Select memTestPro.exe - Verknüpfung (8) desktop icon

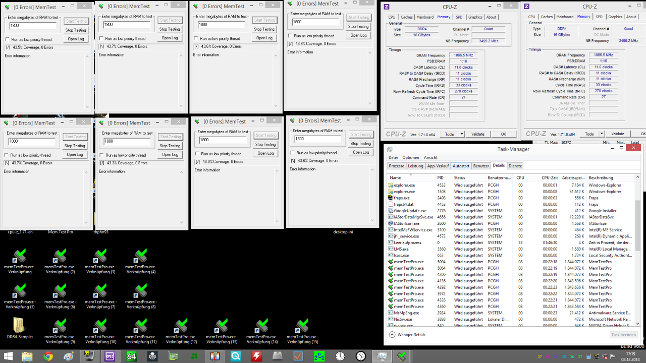tap(141, 296)
